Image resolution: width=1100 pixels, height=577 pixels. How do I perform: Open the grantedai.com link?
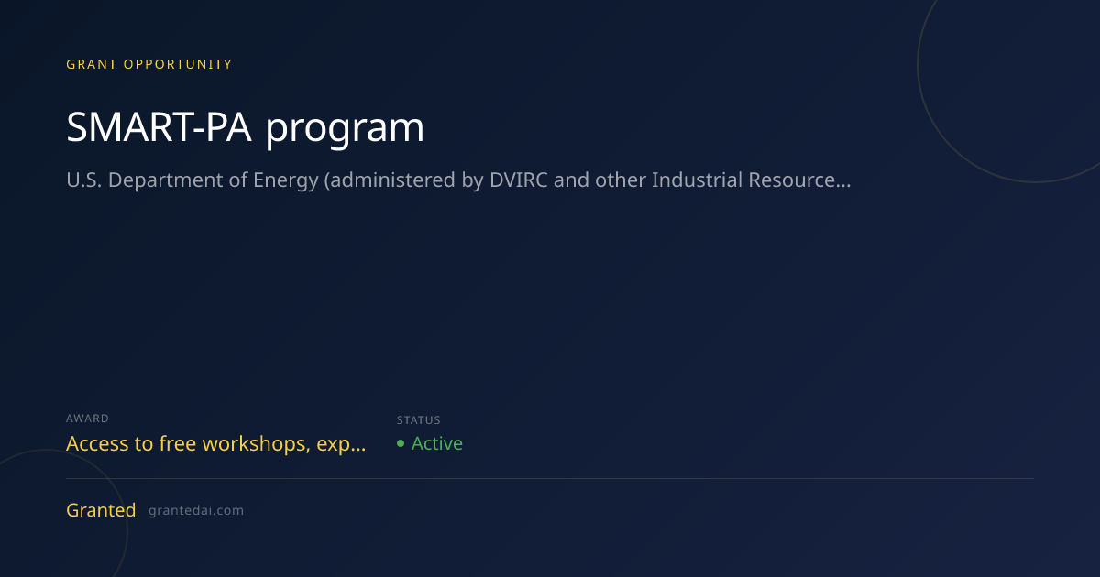[196, 511]
